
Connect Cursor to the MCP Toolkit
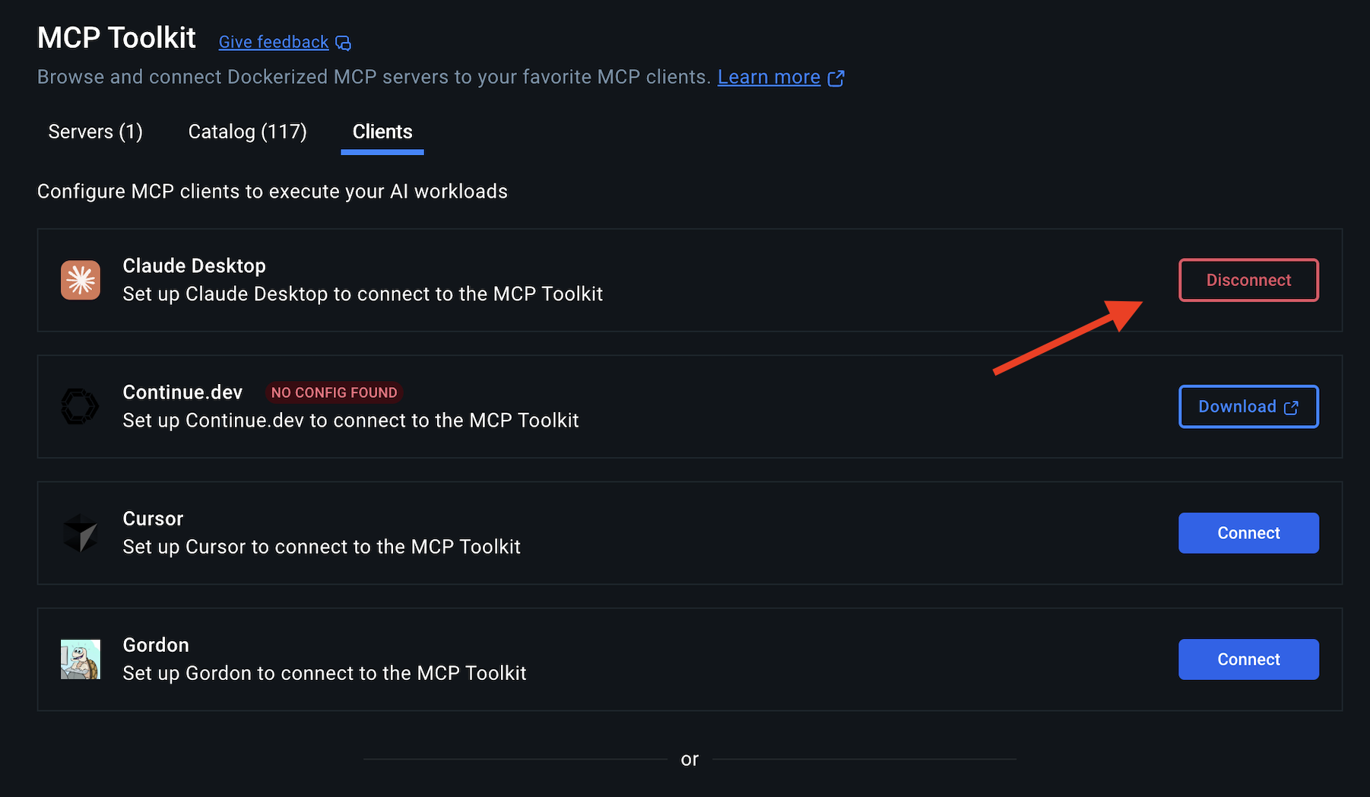1248,533
